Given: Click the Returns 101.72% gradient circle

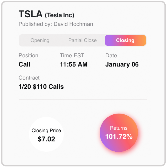Looking at the screenshot, I should point(119,133).
